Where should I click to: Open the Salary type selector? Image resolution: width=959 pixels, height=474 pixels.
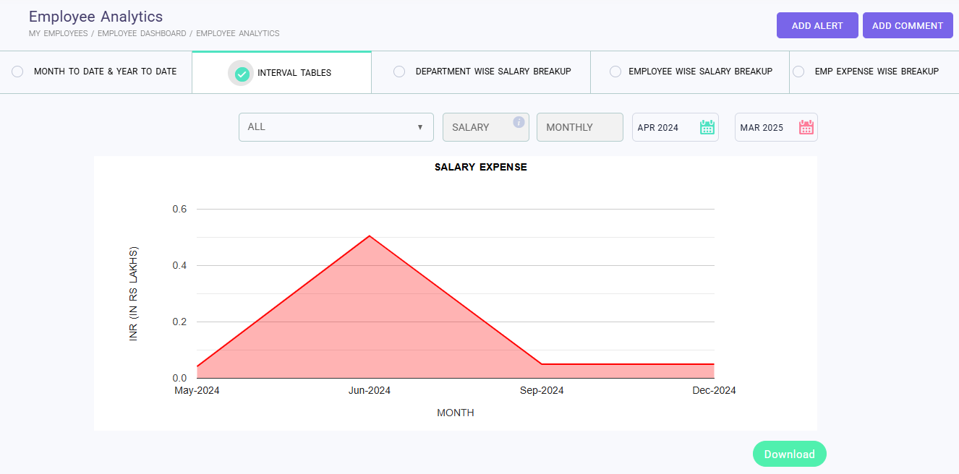(477, 127)
